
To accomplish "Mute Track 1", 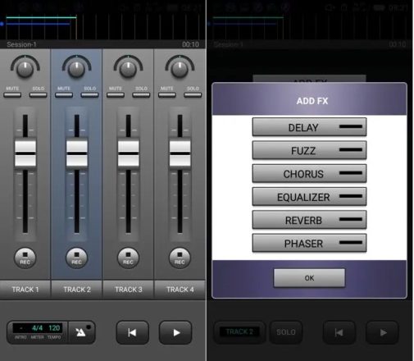I will click(12, 95).
